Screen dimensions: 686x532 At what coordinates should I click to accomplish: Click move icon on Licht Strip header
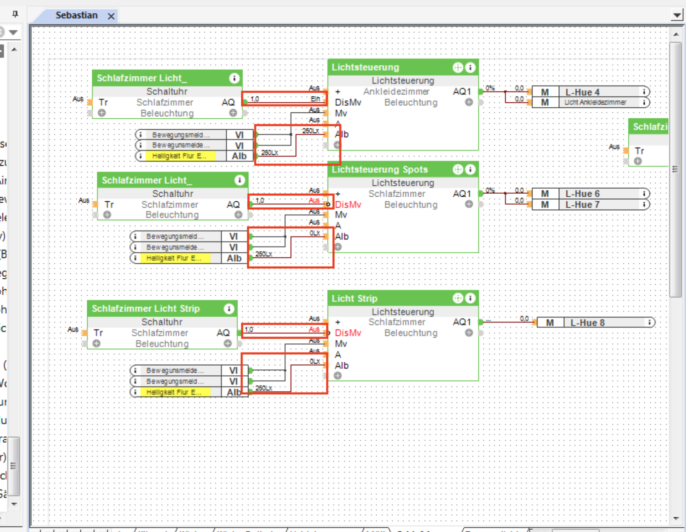coord(458,298)
